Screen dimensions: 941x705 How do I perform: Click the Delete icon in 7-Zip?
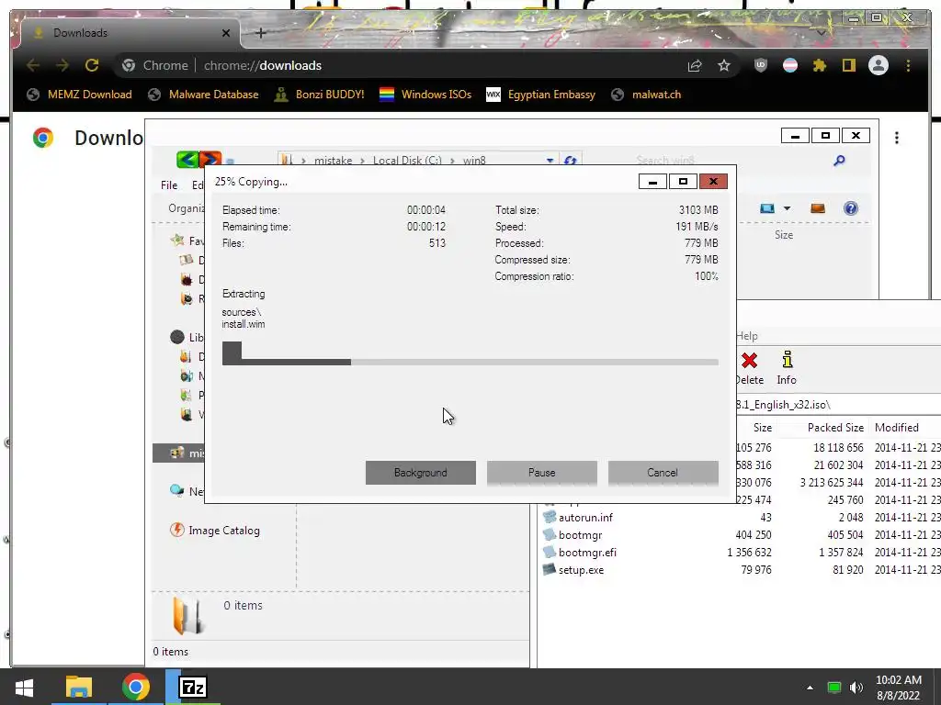749,360
